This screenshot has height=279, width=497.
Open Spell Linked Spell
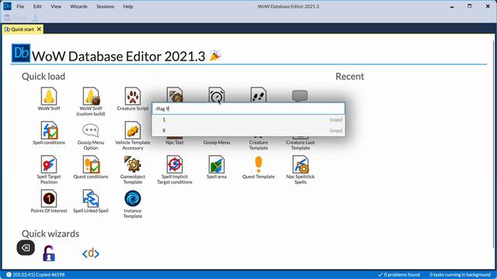pyautogui.click(x=91, y=201)
